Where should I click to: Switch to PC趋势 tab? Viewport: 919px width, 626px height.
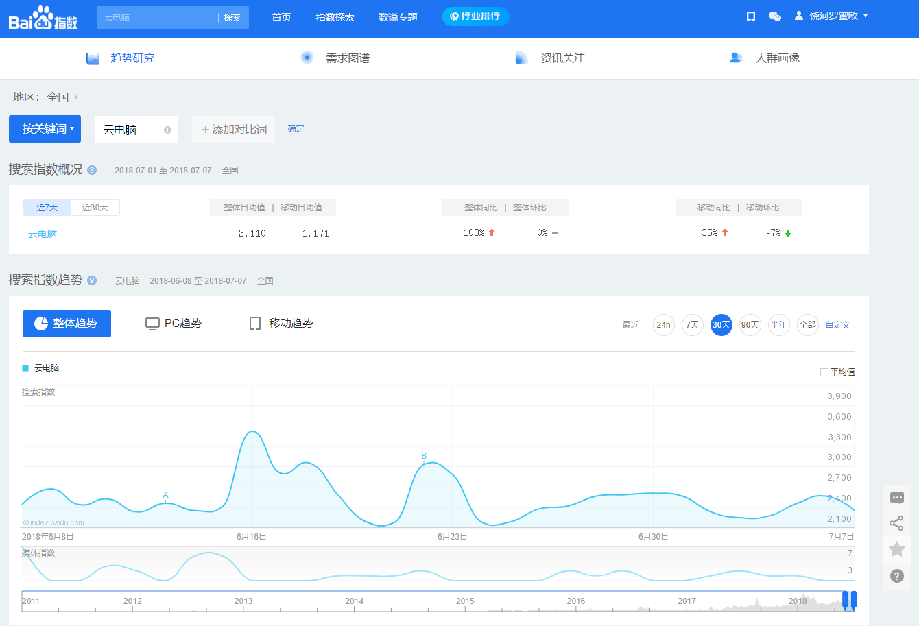[174, 324]
